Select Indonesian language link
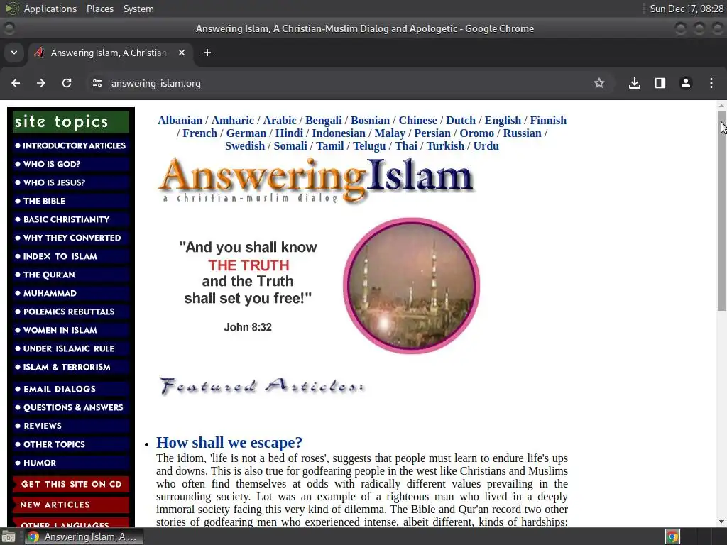727x545 pixels. pyautogui.click(x=339, y=133)
